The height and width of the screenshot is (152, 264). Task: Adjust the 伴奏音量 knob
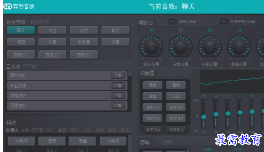click(210, 46)
